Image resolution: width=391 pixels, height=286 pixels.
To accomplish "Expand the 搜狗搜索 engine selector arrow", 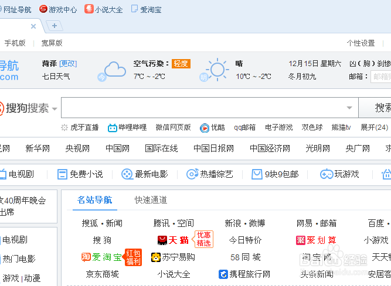I will pos(55,109).
